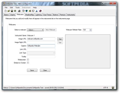Click the Link URL input field
This screenshot has height=93, width=120.
tap(41, 49)
